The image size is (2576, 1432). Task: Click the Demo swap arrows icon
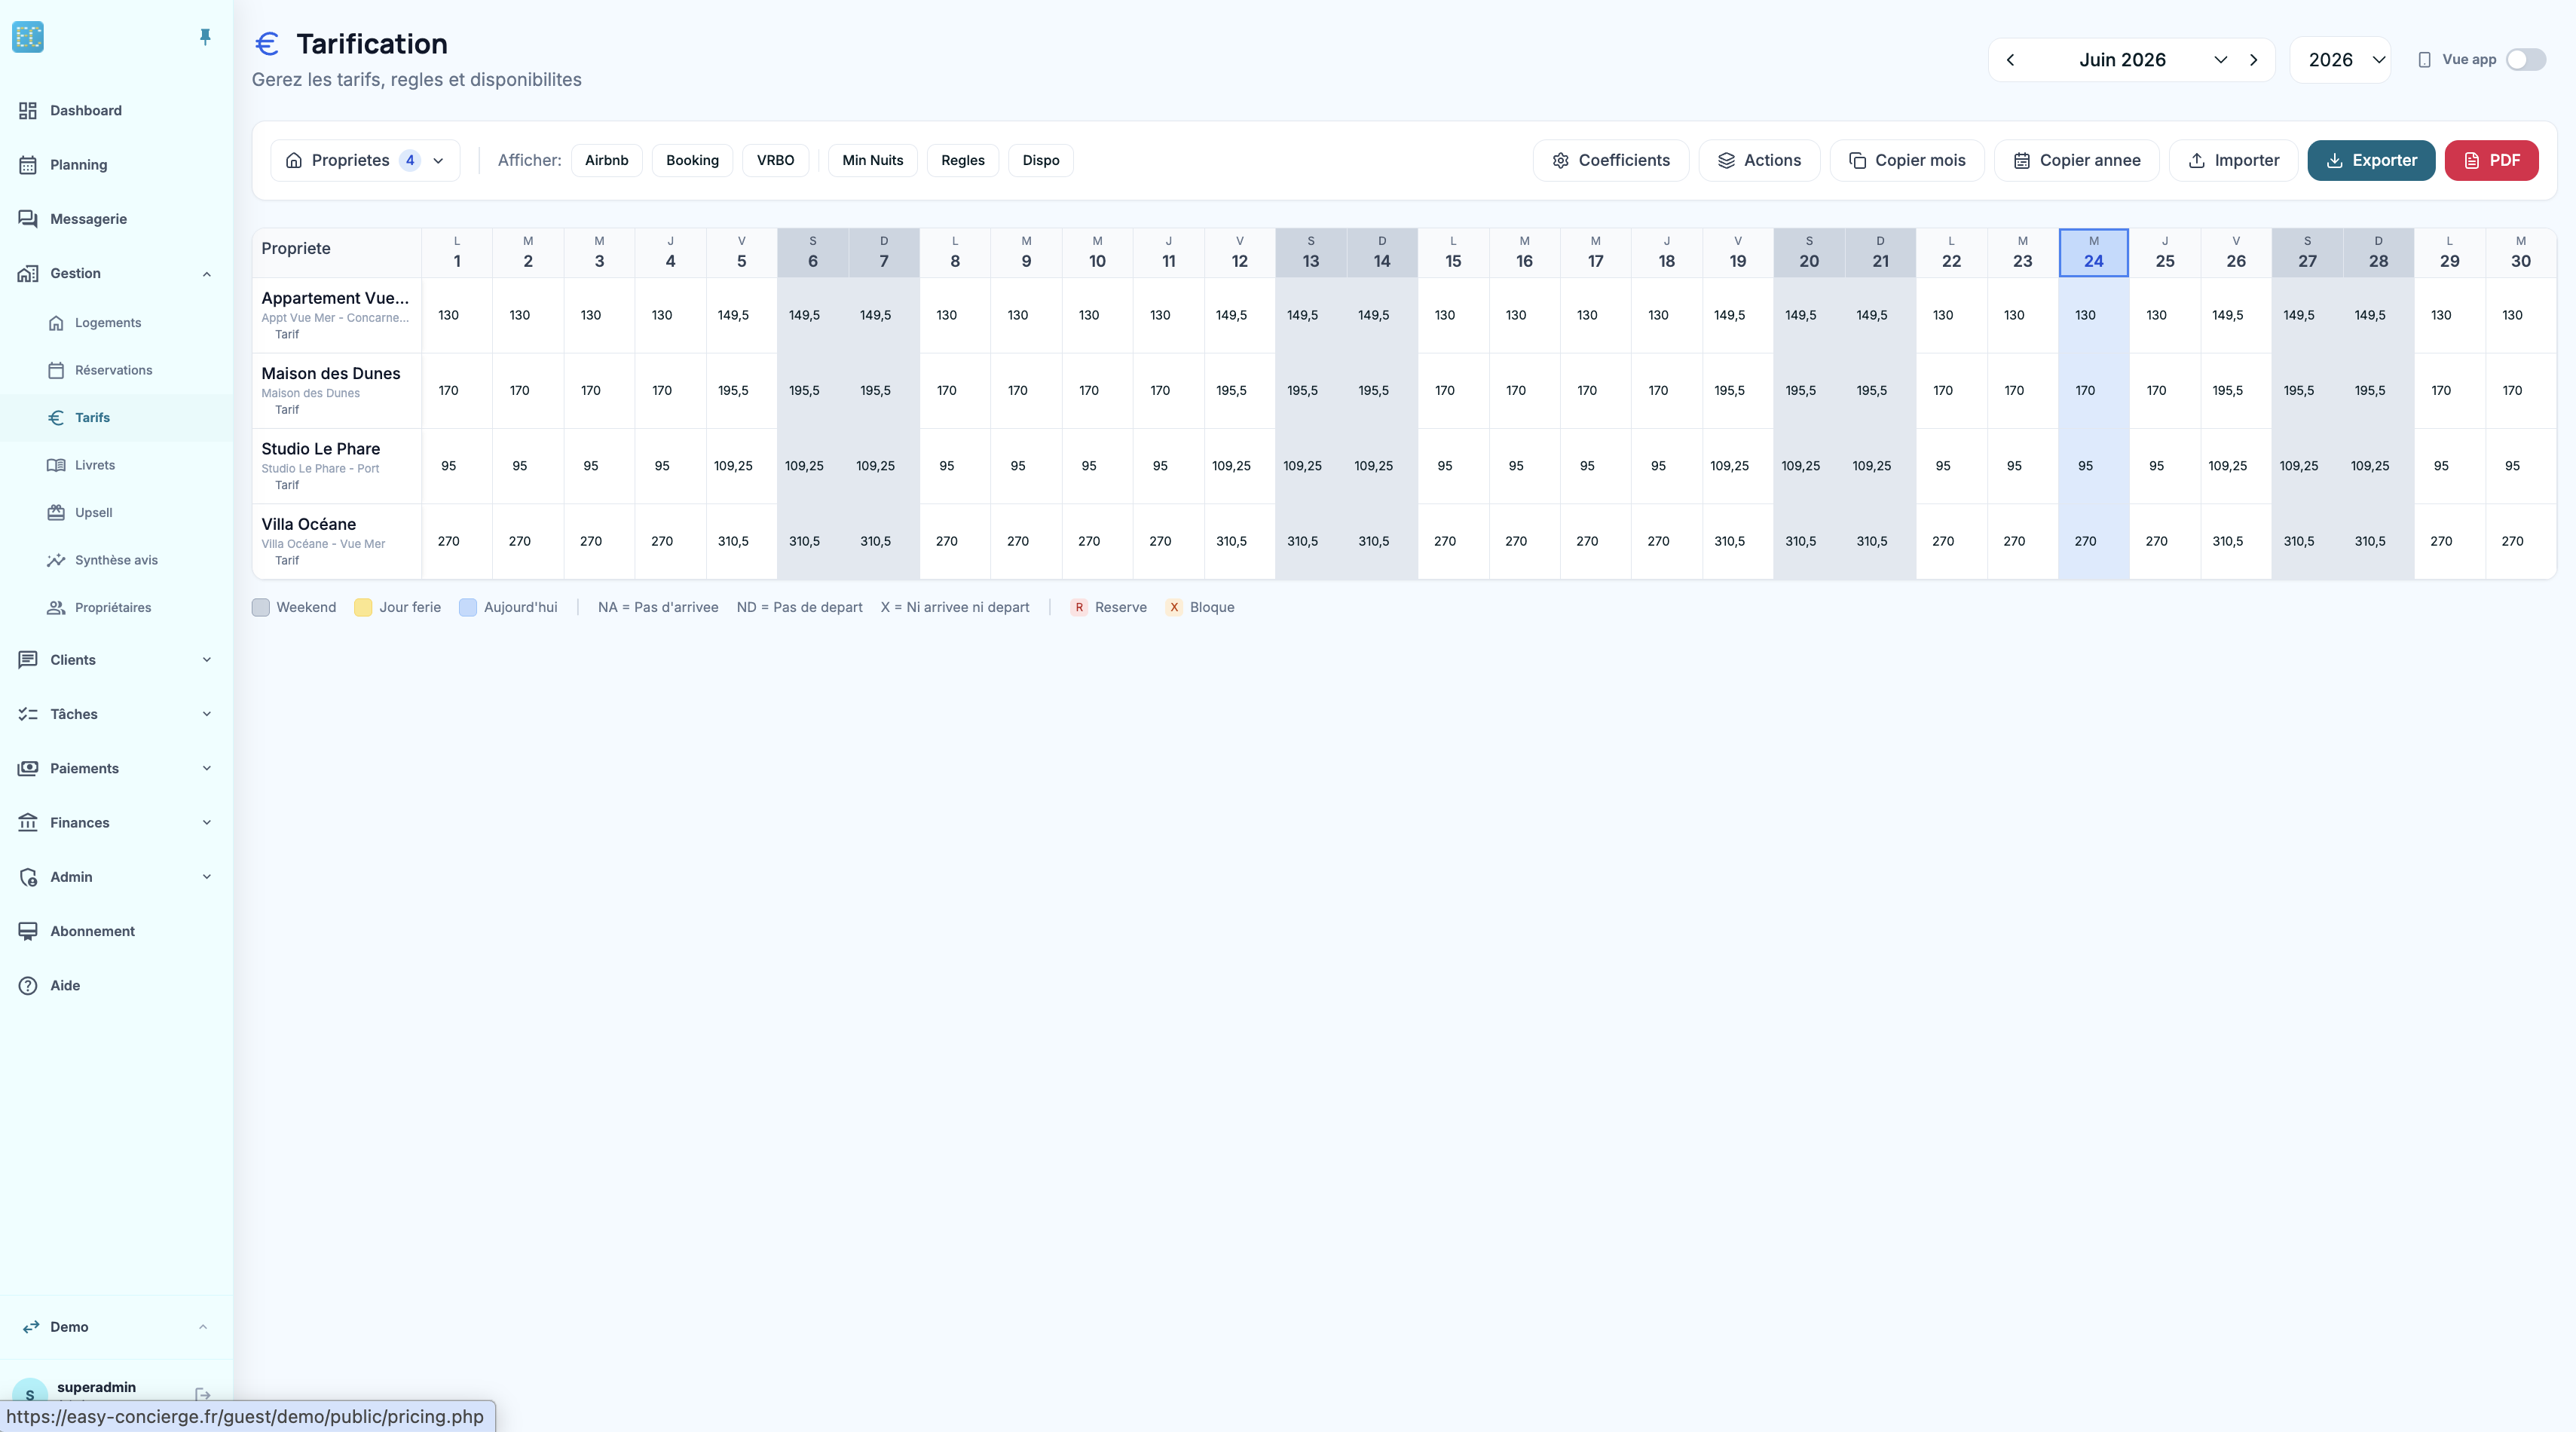pyautogui.click(x=31, y=1327)
